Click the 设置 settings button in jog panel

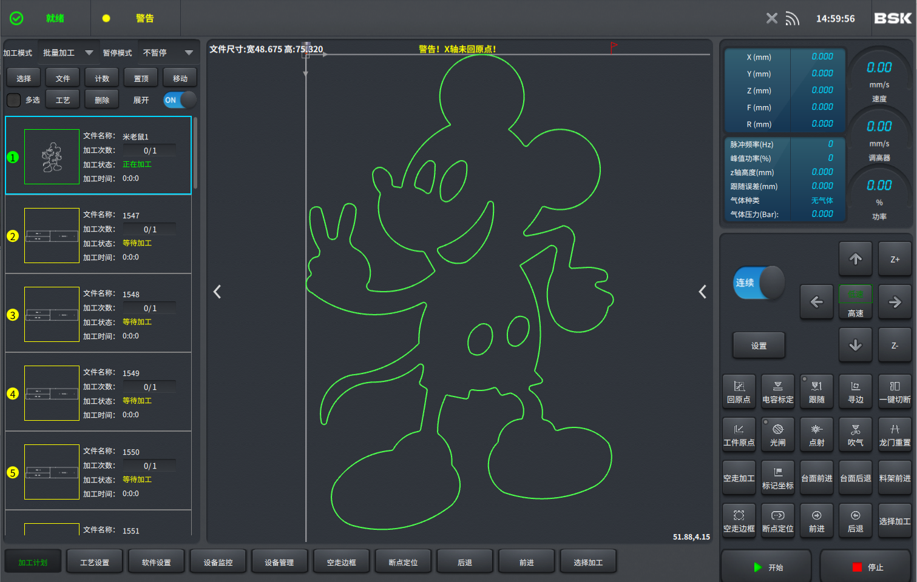pos(759,346)
